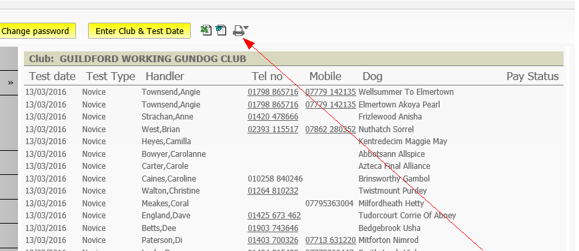Select dog Kentredecim Maggie May

click(403, 142)
